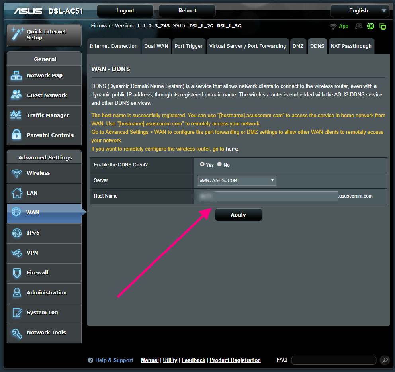Switch to the DMZ tab
Screen dimensions: 395x372
tap(298, 46)
